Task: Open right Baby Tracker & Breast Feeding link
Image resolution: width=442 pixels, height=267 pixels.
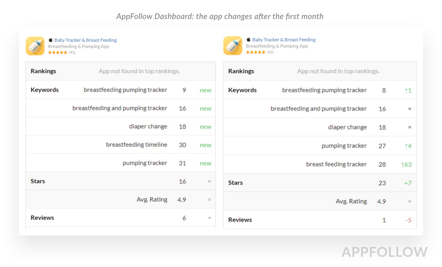Action: pyautogui.click(x=284, y=40)
